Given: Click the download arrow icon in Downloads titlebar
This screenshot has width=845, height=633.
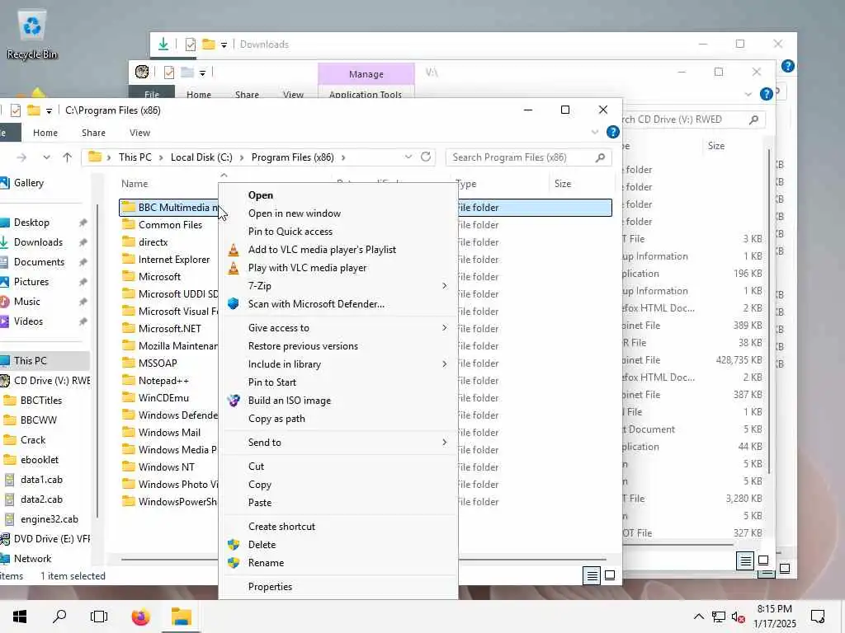Looking at the screenshot, I should [x=163, y=45].
